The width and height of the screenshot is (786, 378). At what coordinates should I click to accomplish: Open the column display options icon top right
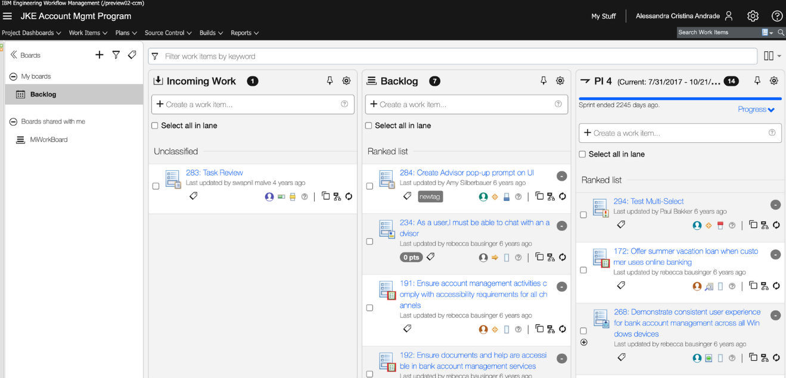click(768, 55)
